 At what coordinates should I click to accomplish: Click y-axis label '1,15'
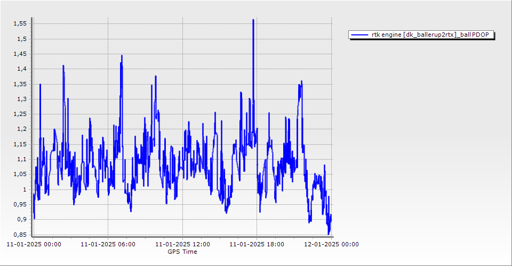point(20,144)
